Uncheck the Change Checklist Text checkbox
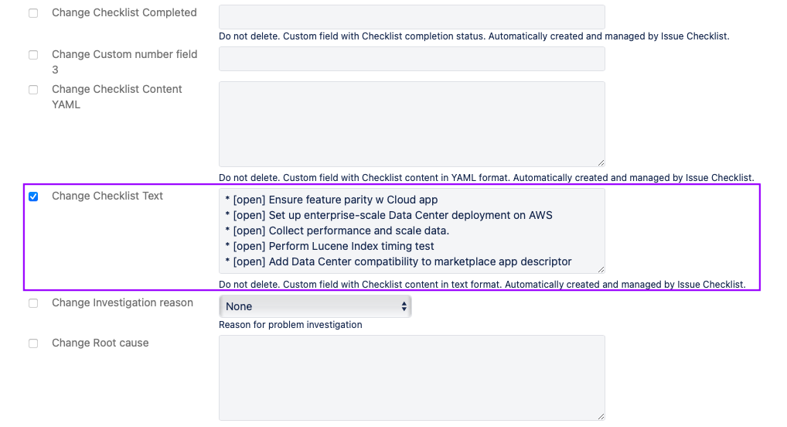This screenshot has width=787, height=427. click(x=33, y=196)
